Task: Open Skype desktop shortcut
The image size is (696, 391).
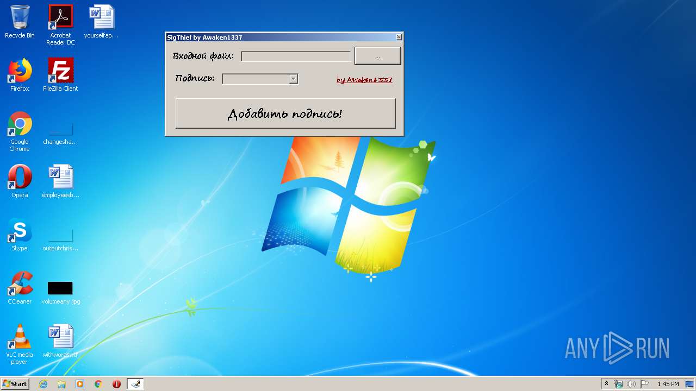Action: [x=20, y=235]
